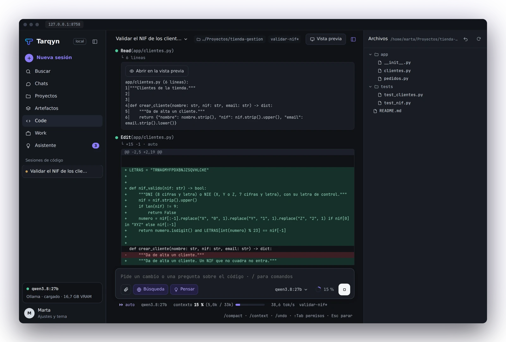Click the prompt input field
This screenshot has height=342, width=506.
pos(235,276)
